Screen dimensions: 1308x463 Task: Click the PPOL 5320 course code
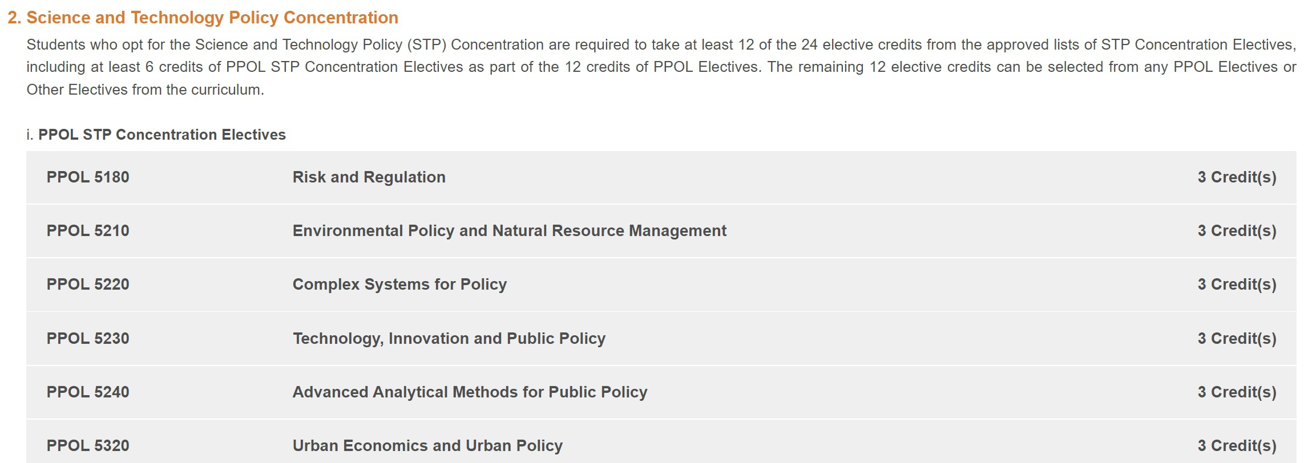point(88,446)
